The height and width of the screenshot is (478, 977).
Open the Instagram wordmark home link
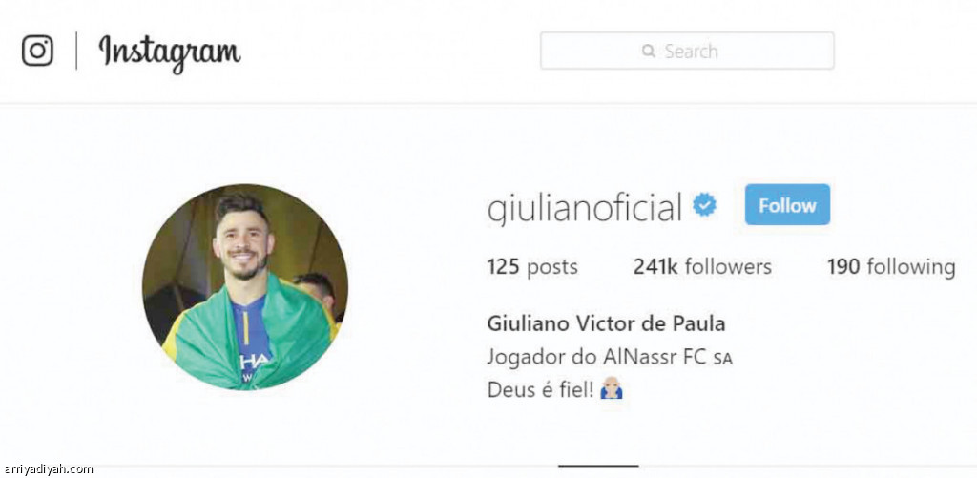[x=170, y=53]
